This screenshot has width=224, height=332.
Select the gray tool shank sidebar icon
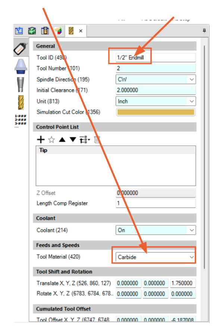coord(20,84)
